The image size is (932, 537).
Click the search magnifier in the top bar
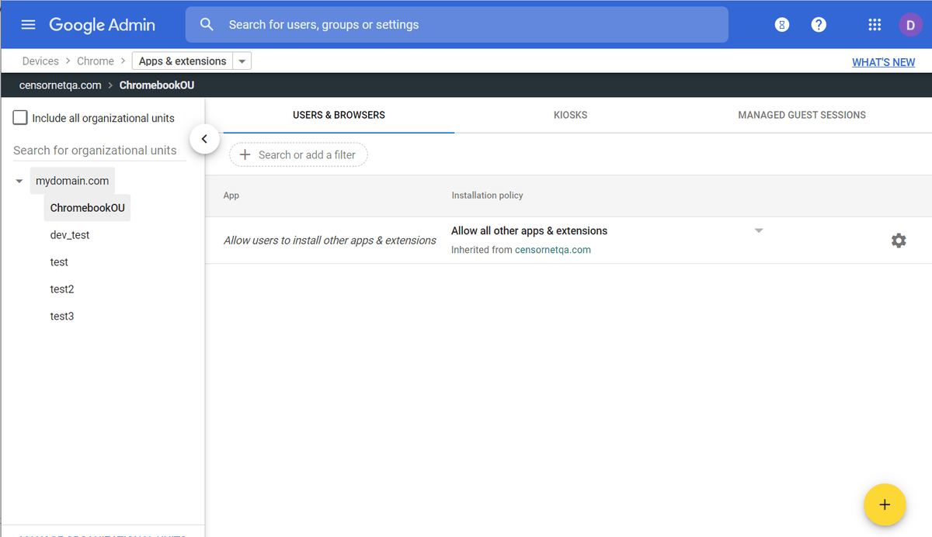(x=207, y=24)
